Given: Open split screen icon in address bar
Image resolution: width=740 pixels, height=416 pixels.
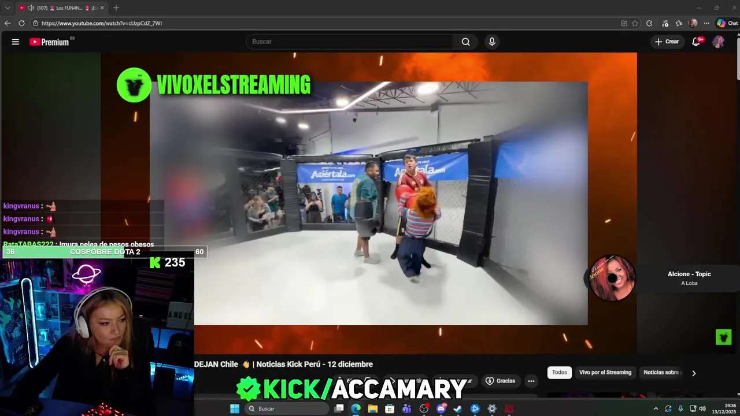Looking at the screenshot, I should click(x=624, y=23).
